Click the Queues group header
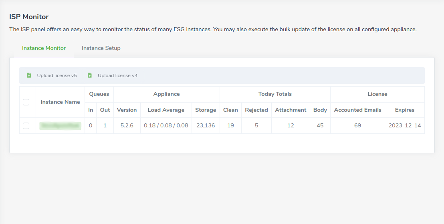Image resolution: width=444 pixels, height=224 pixels. (99, 94)
